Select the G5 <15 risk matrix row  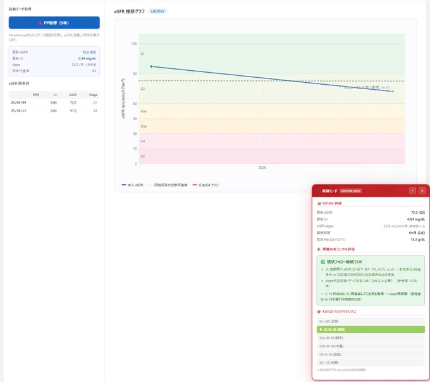(371, 362)
